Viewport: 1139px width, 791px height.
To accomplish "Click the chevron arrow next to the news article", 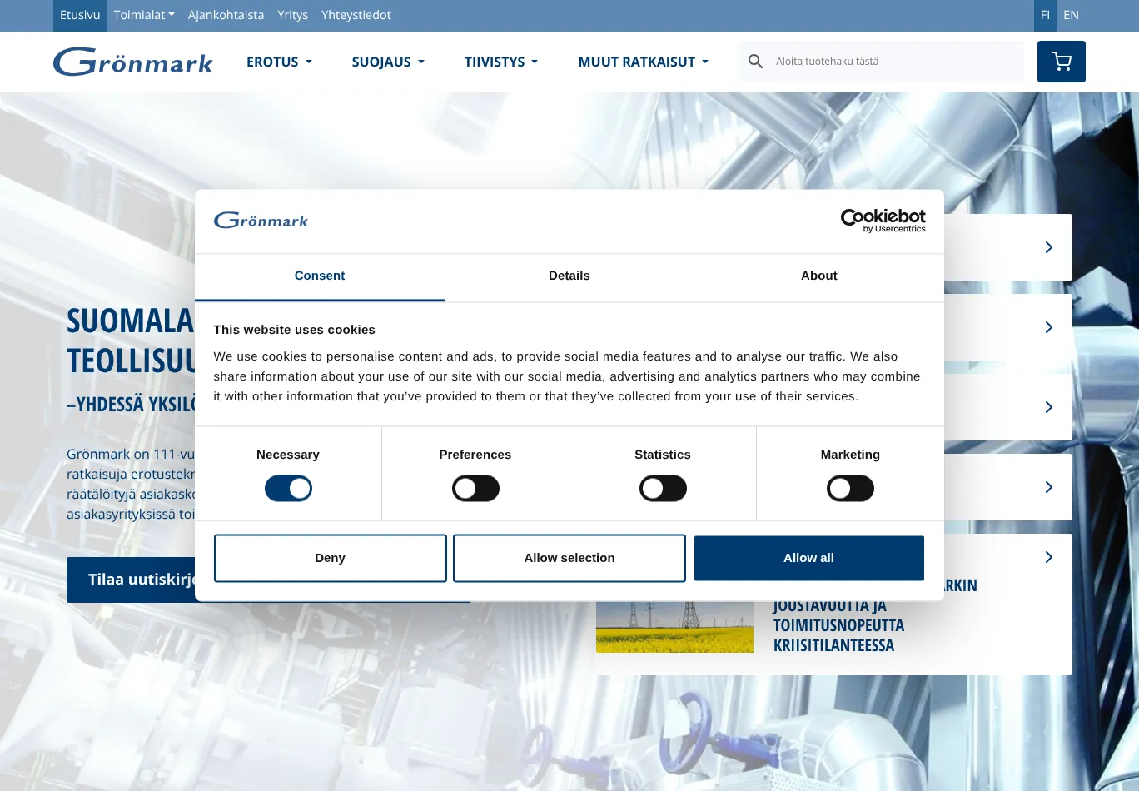I will tap(1047, 557).
